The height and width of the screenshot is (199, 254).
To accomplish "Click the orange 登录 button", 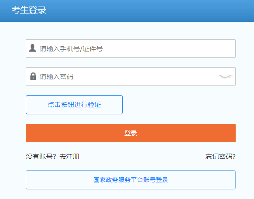I will pos(130,133).
